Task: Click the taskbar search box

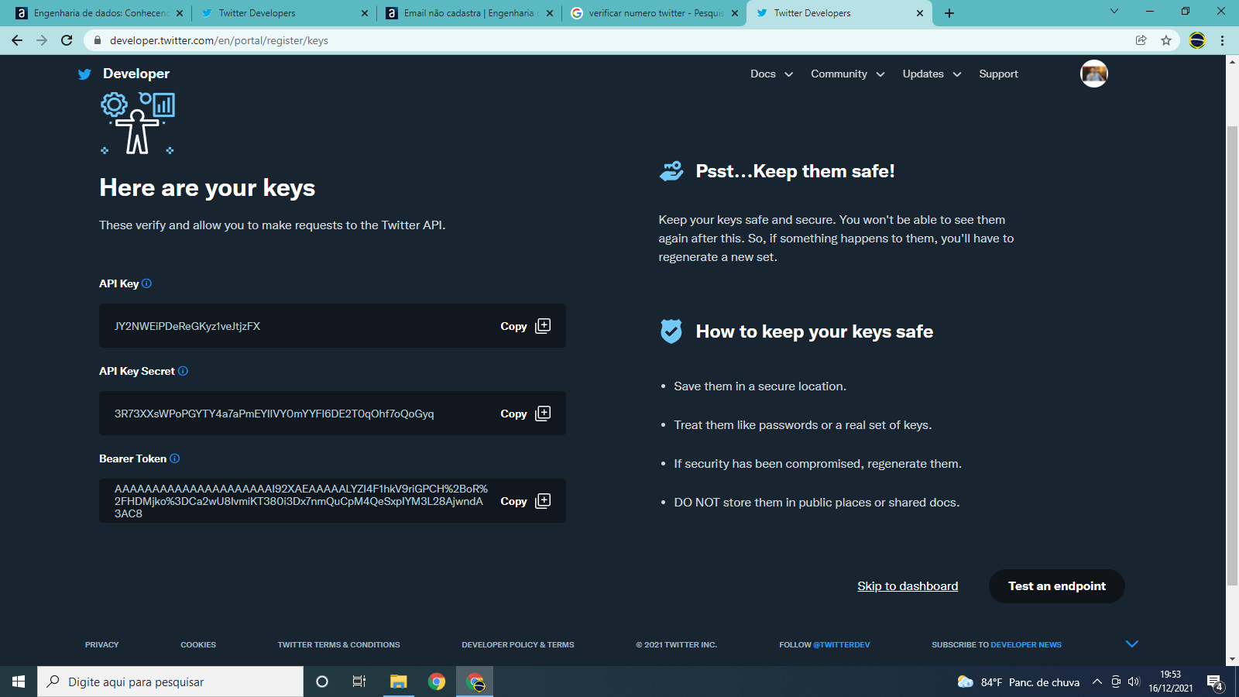Action: click(x=170, y=682)
